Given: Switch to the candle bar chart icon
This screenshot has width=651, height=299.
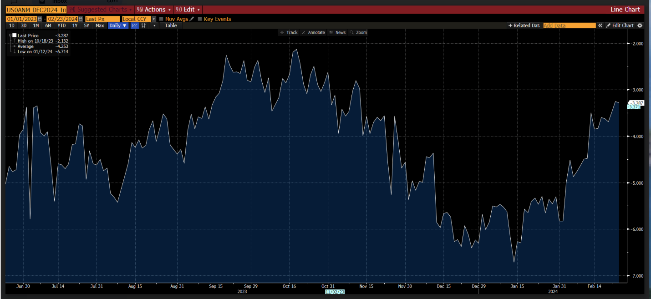Looking at the screenshot, I should tap(143, 25).
